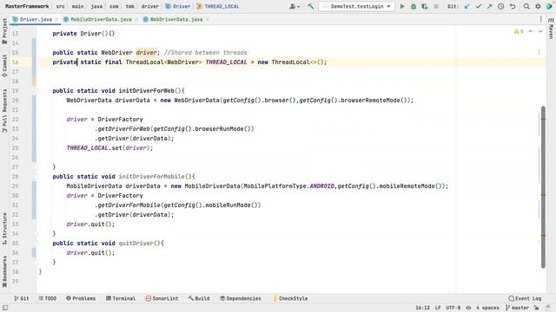Toggle code inspection eye icon in status bar
Viewport: 556px width, 312px height.
pos(468,309)
